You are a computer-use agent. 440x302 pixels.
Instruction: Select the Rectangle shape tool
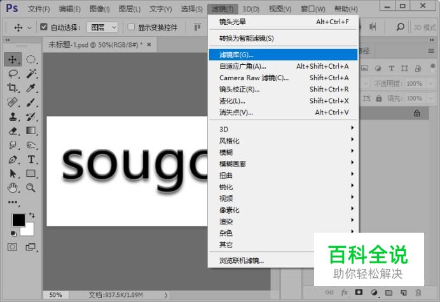tap(31, 174)
